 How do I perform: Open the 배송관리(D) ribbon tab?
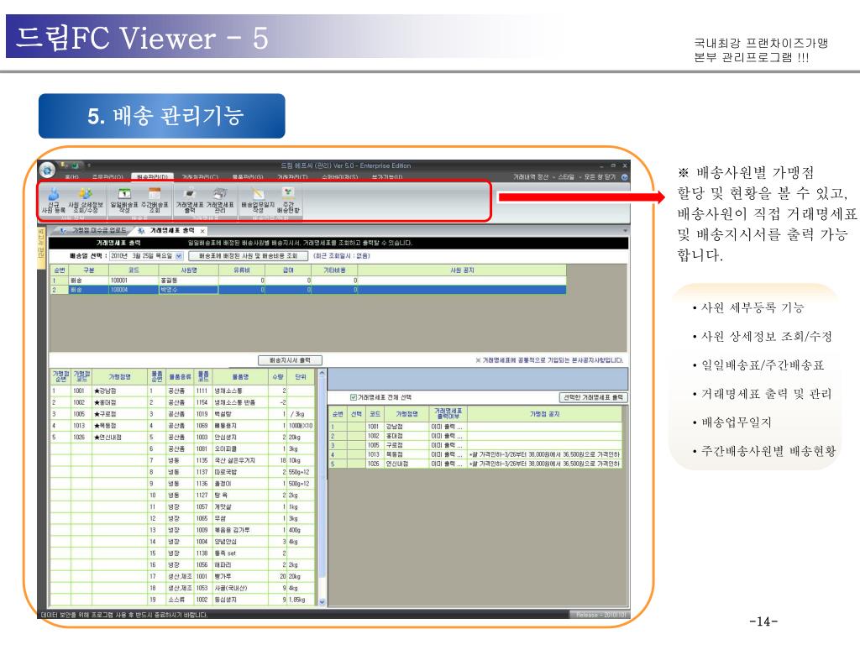[152, 176]
